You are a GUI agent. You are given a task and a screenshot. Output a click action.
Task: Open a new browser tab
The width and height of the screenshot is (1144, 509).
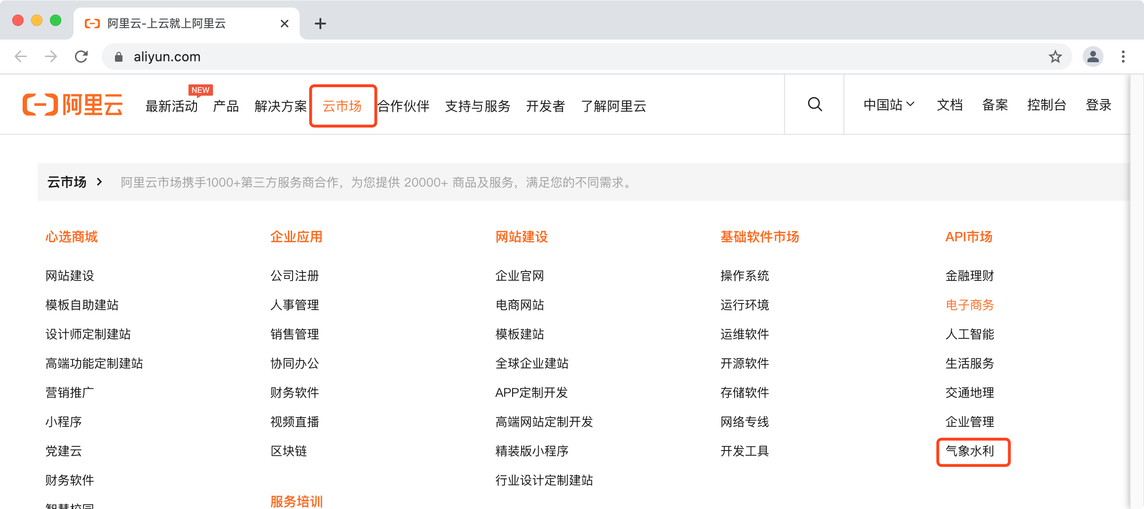320,24
